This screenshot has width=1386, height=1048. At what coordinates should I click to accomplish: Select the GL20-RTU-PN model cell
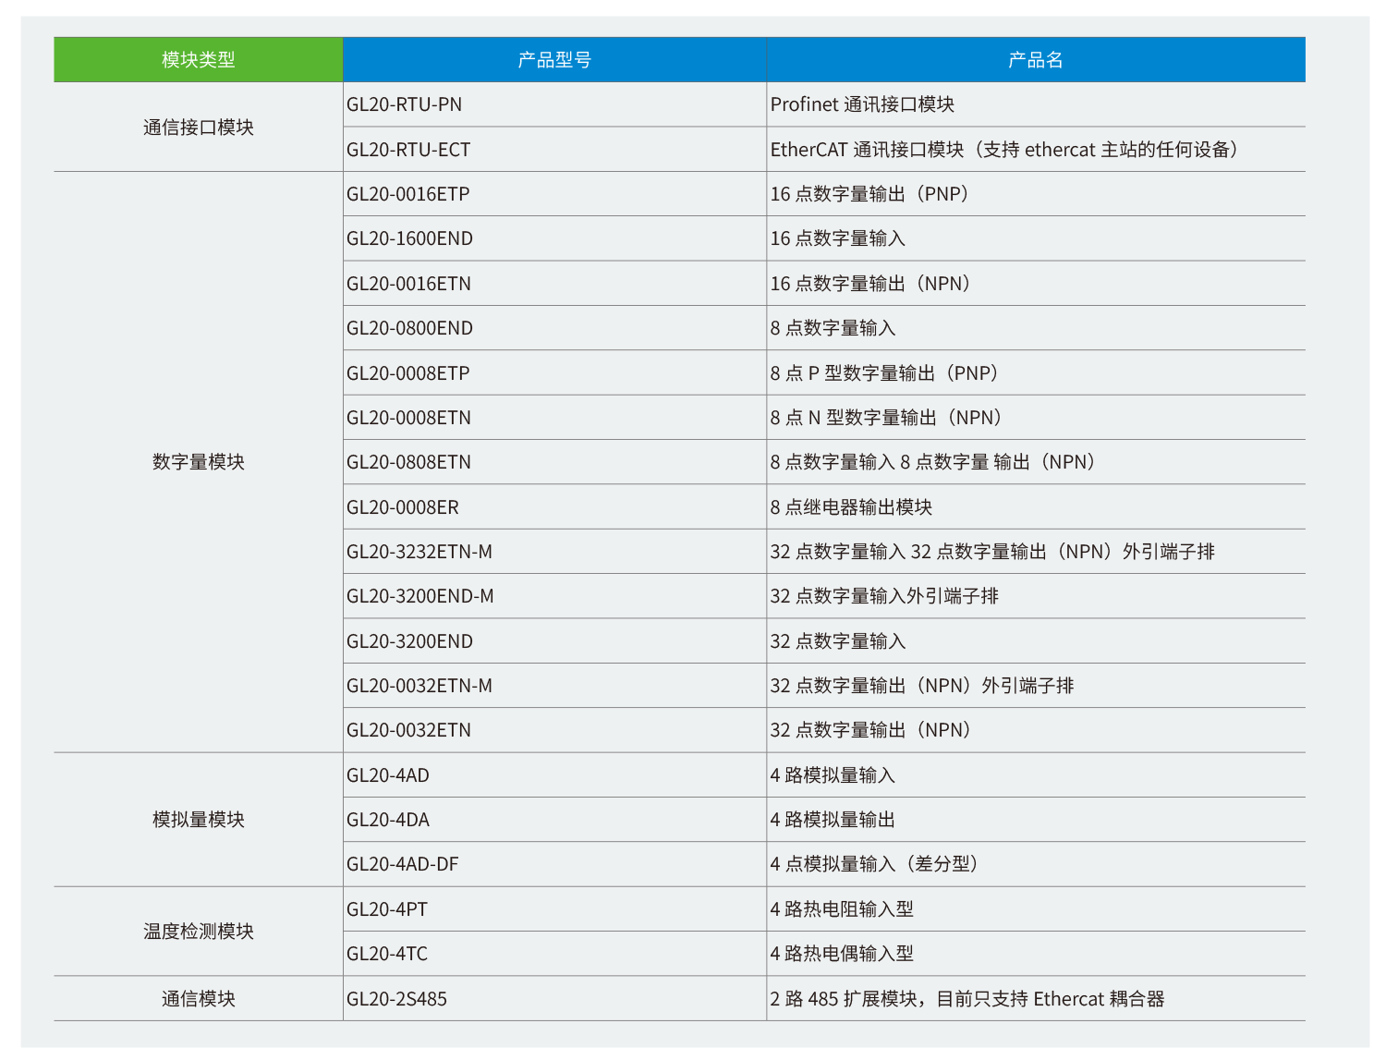[405, 104]
